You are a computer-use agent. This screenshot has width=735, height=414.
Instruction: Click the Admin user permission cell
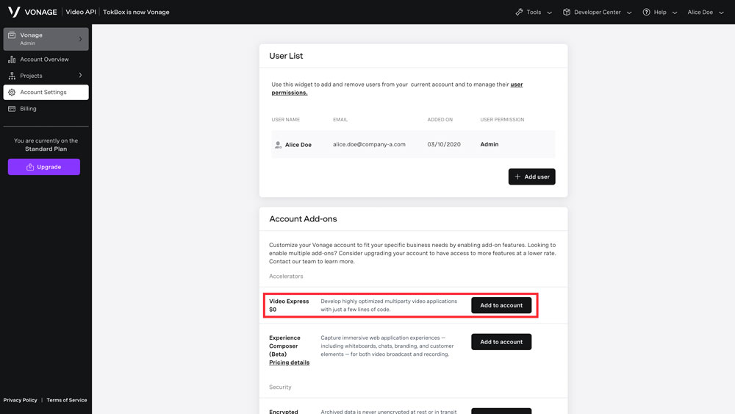click(490, 144)
